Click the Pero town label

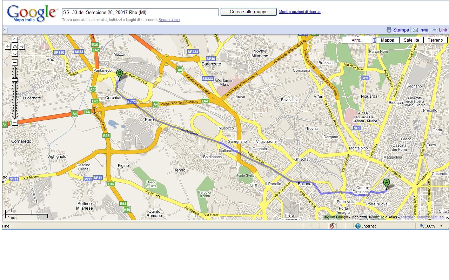tap(149, 120)
